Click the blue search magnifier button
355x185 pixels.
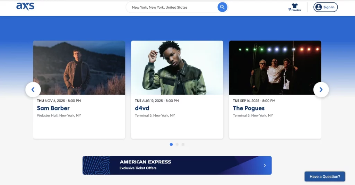pyautogui.click(x=222, y=7)
